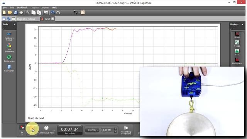Close the Tools panel
The image size is (247, 139).
(x=15, y=24)
